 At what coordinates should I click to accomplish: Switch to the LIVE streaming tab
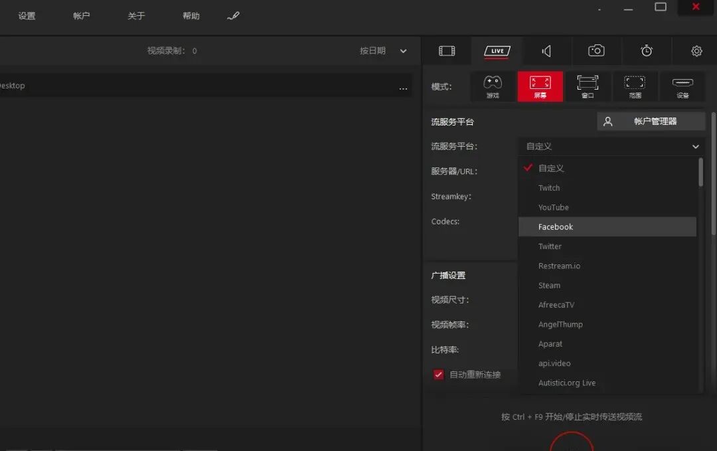coord(497,50)
